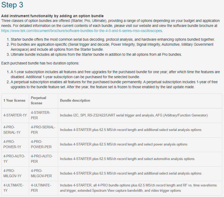224x197 pixels.
Task: Click the 4-ULTIMATE-PER table cell
Action: 43,188
